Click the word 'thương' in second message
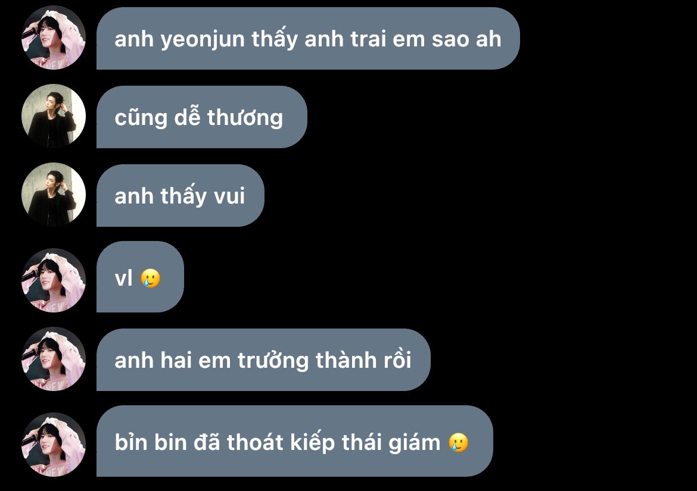Screen dimensions: 697x491 pyautogui.click(x=245, y=118)
